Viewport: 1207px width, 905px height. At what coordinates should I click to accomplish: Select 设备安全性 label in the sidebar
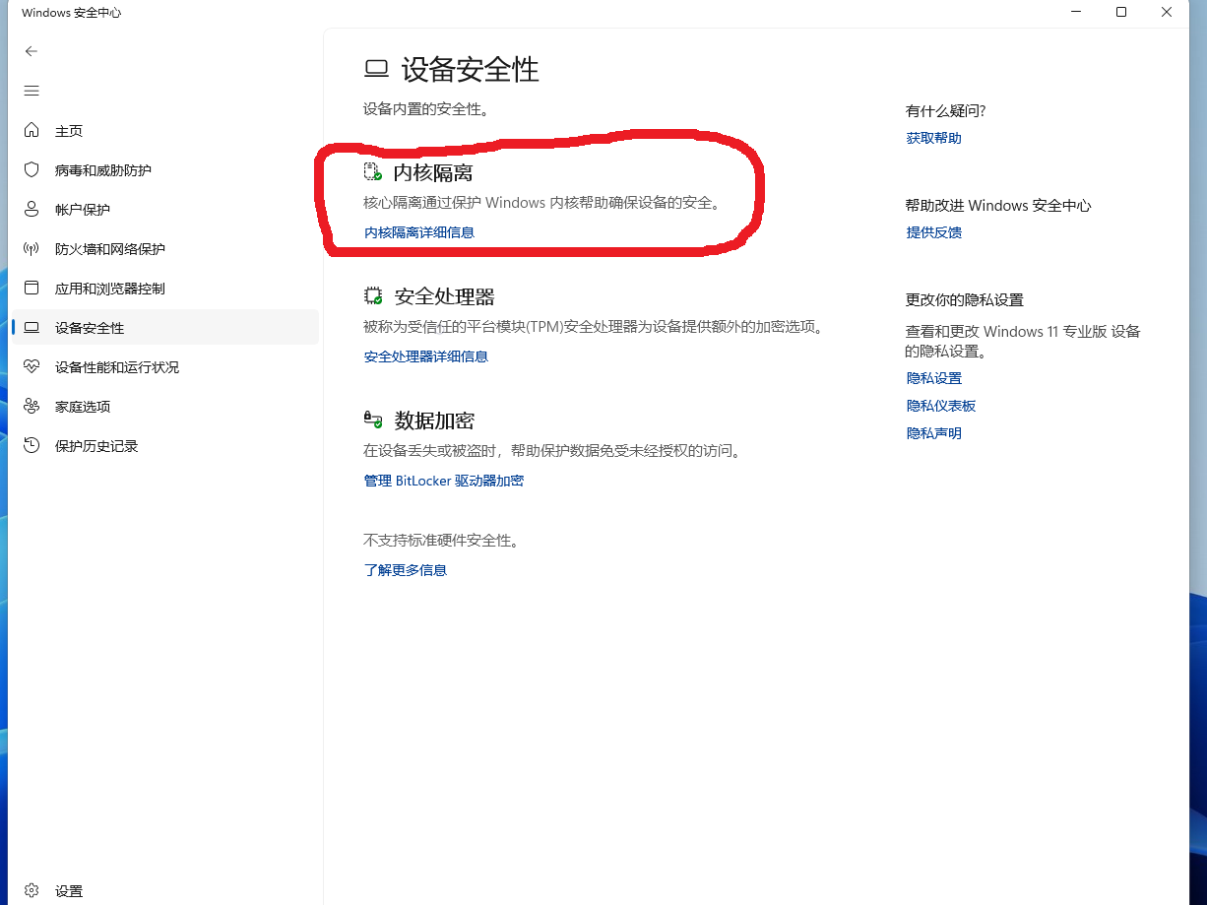pyautogui.click(x=90, y=328)
